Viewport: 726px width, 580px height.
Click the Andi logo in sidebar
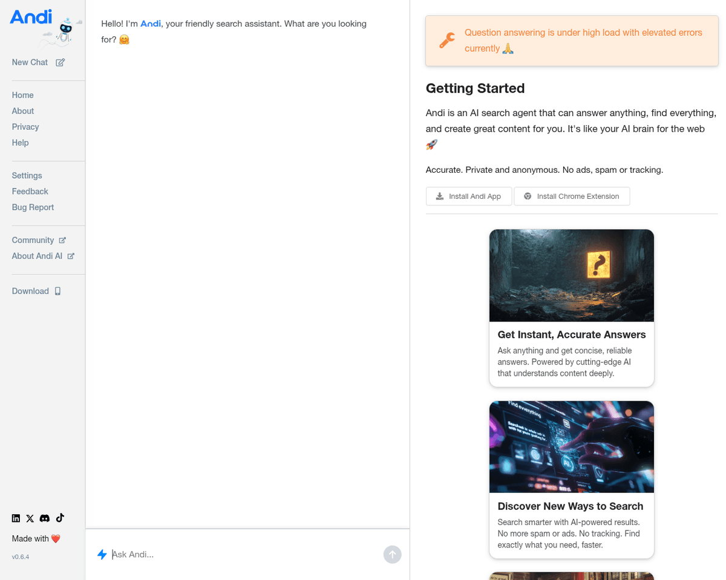pyautogui.click(x=31, y=17)
